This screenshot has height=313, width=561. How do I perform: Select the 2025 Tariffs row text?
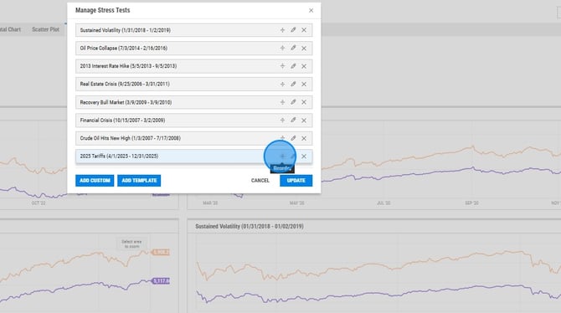(119, 156)
